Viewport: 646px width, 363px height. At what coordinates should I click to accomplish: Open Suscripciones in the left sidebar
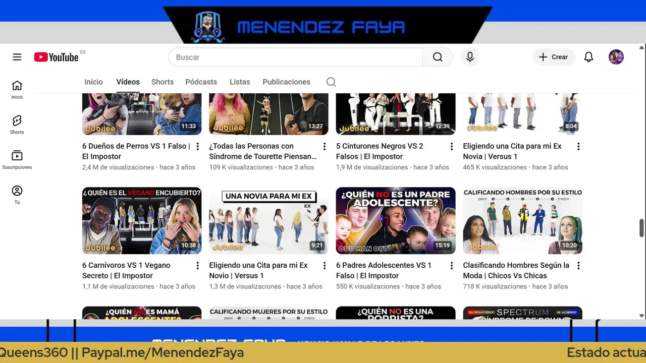pos(17,160)
